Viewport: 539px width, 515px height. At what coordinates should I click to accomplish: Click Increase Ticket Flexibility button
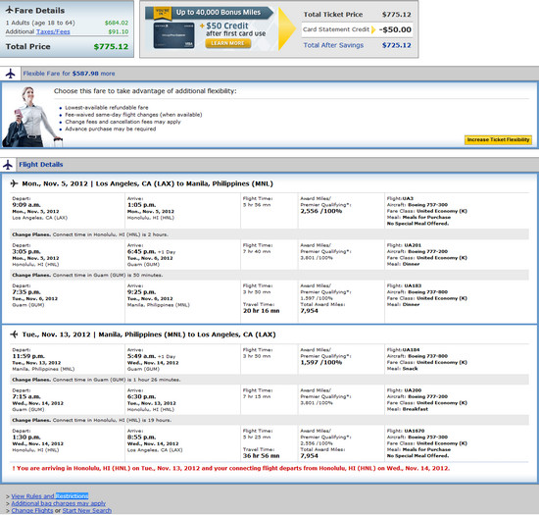(x=498, y=139)
